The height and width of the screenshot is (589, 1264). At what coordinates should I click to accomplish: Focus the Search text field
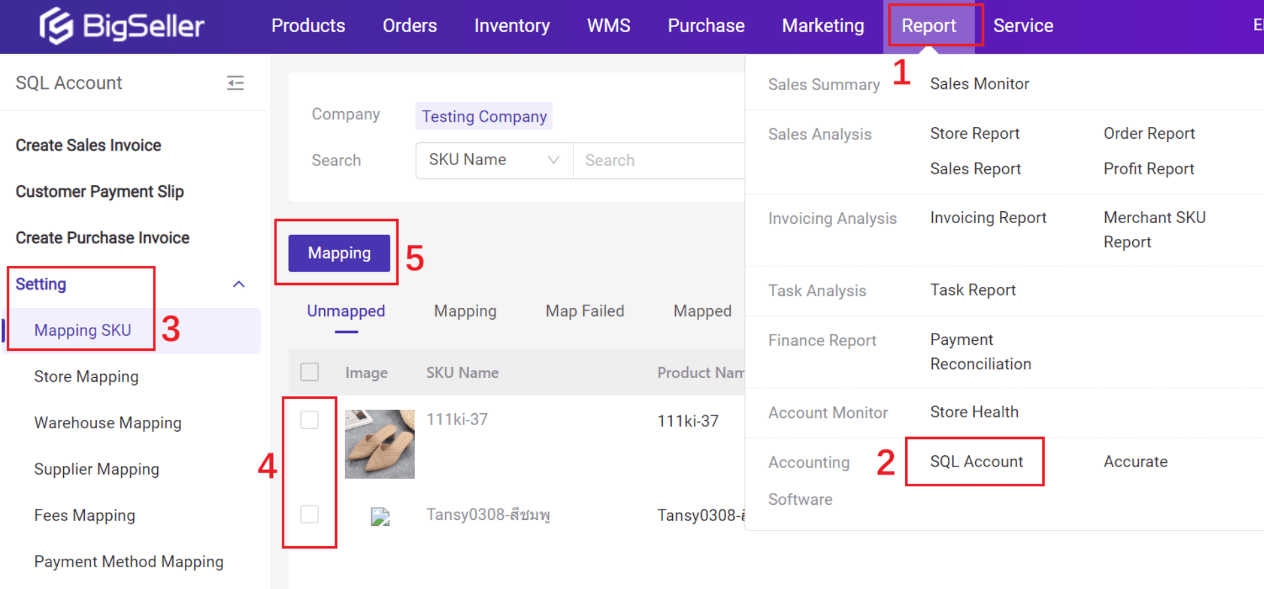(x=659, y=160)
